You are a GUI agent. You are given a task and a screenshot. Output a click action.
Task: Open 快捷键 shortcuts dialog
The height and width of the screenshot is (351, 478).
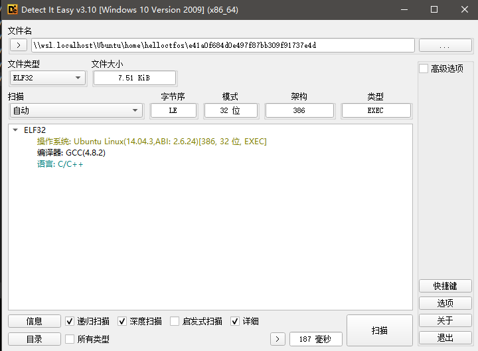[445, 286]
